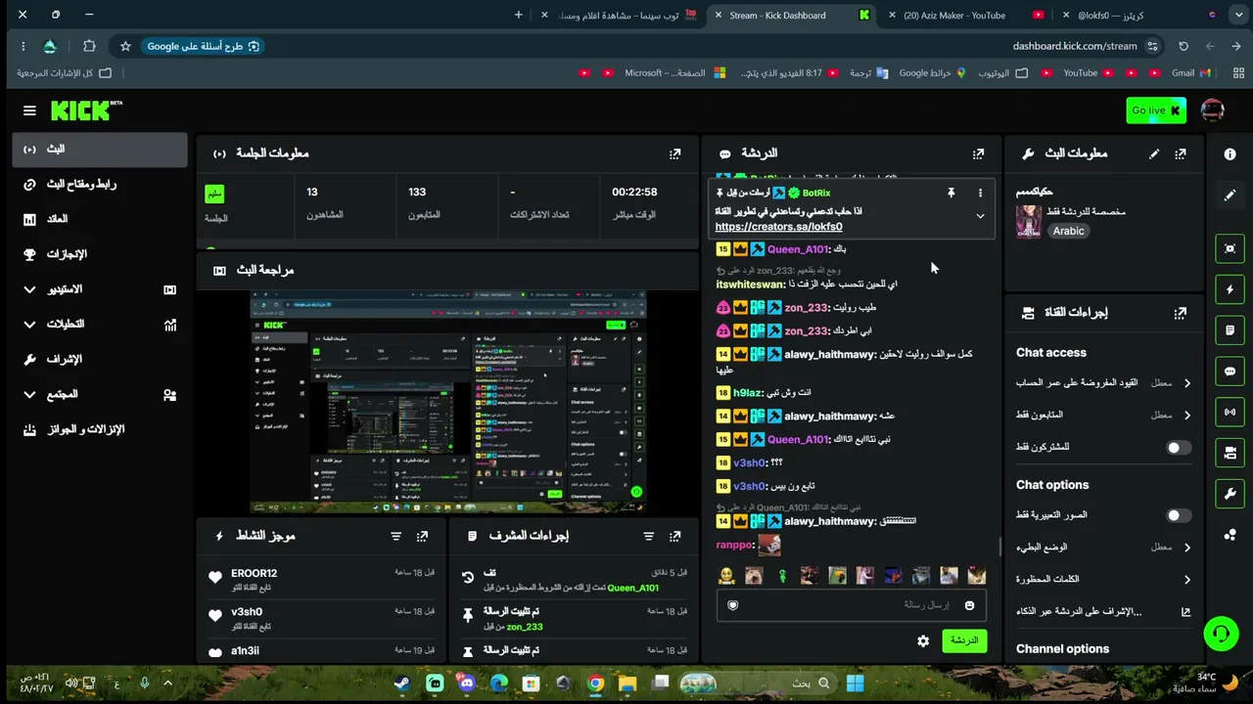Click the dashboard.kick.com address bar
The height and width of the screenshot is (704, 1253).
pyautogui.click(x=1075, y=46)
